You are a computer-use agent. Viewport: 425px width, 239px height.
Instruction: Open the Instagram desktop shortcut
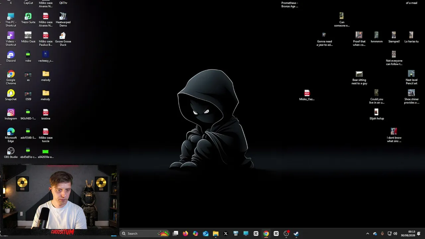click(x=11, y=115)
